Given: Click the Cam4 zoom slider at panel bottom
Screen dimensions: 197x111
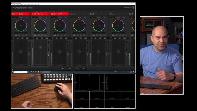Looking at the screenshot, I should pos(79,66).
